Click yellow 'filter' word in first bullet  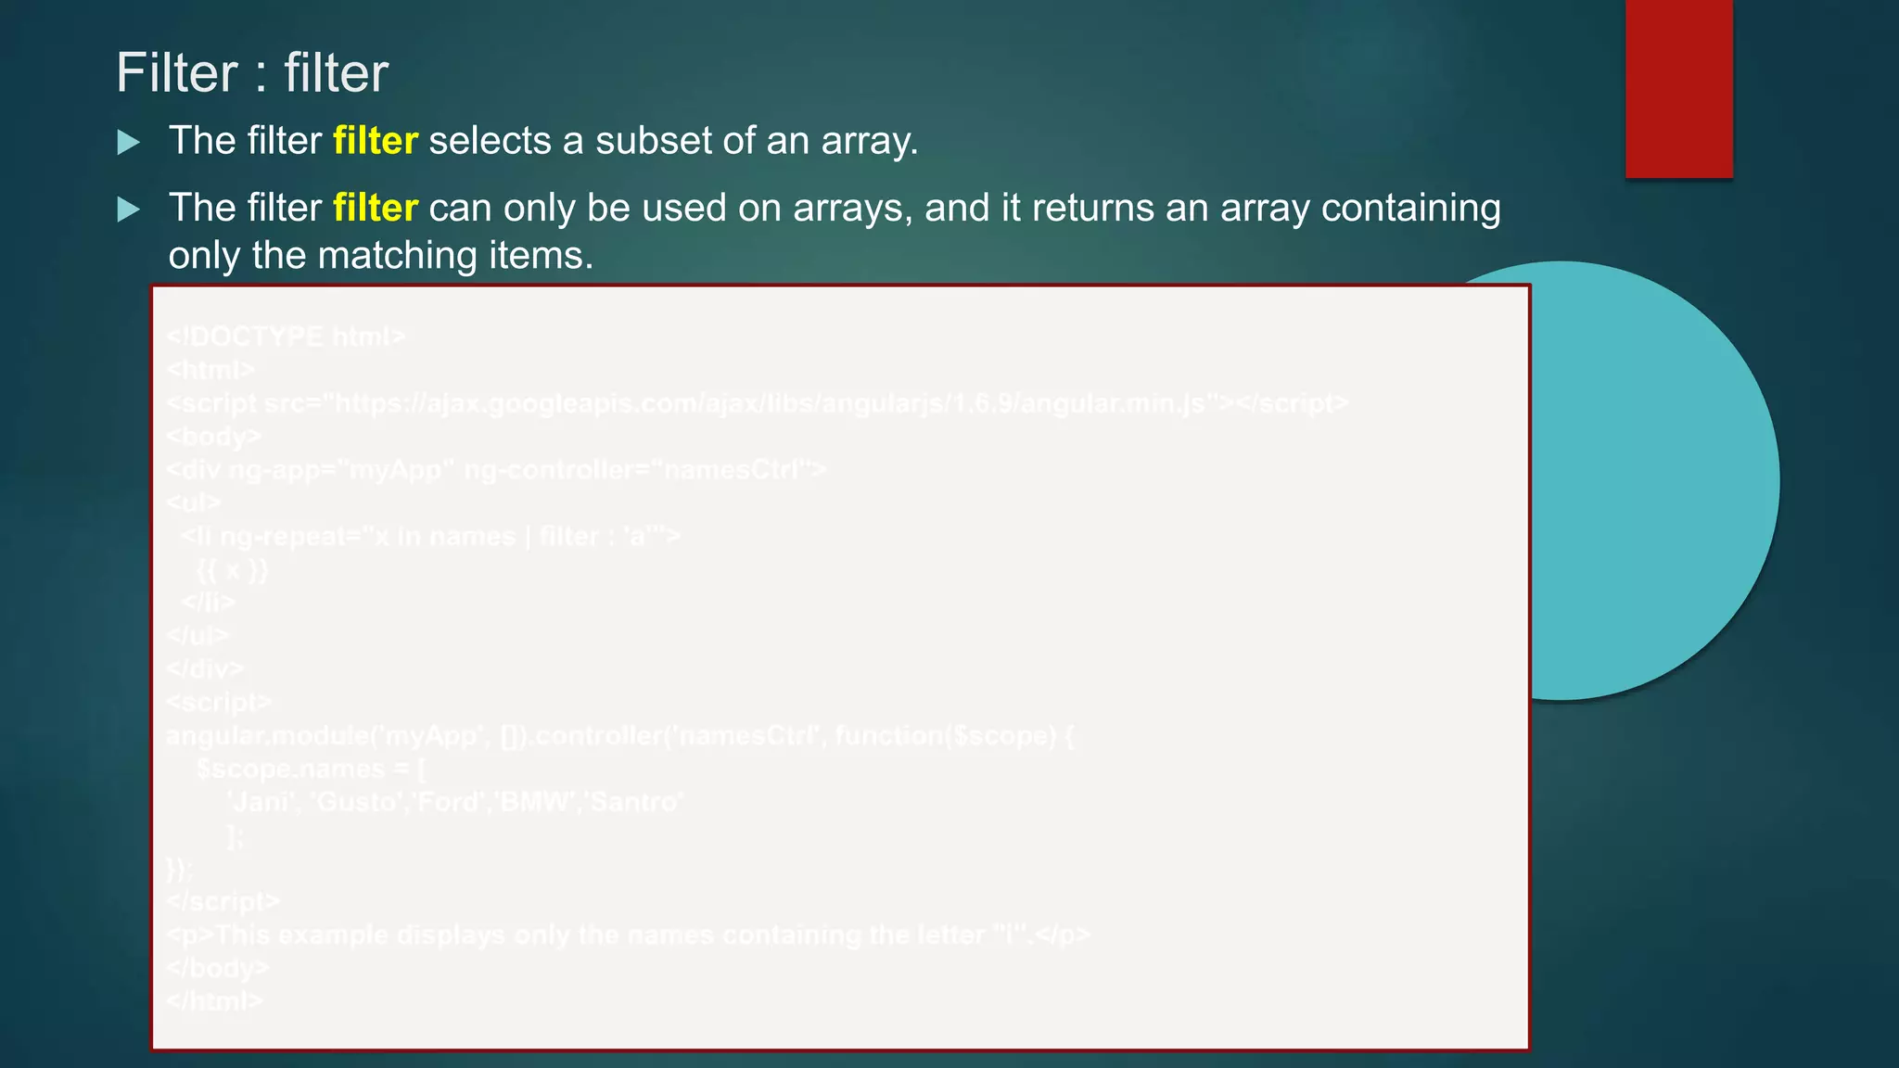(375, 141)
